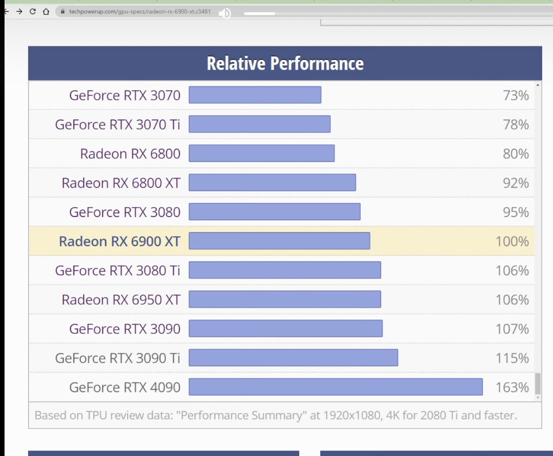Click the 80% value for RX 6800

(516, 154)
